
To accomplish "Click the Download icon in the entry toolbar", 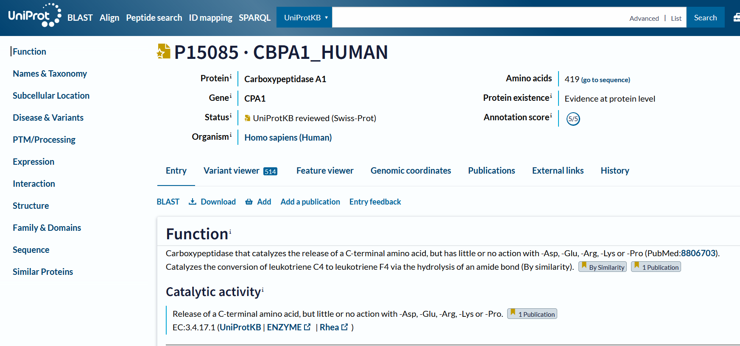I will point(193,202).
